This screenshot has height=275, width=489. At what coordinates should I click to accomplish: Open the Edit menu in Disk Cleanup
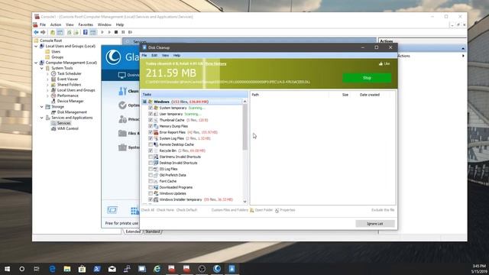154,56
